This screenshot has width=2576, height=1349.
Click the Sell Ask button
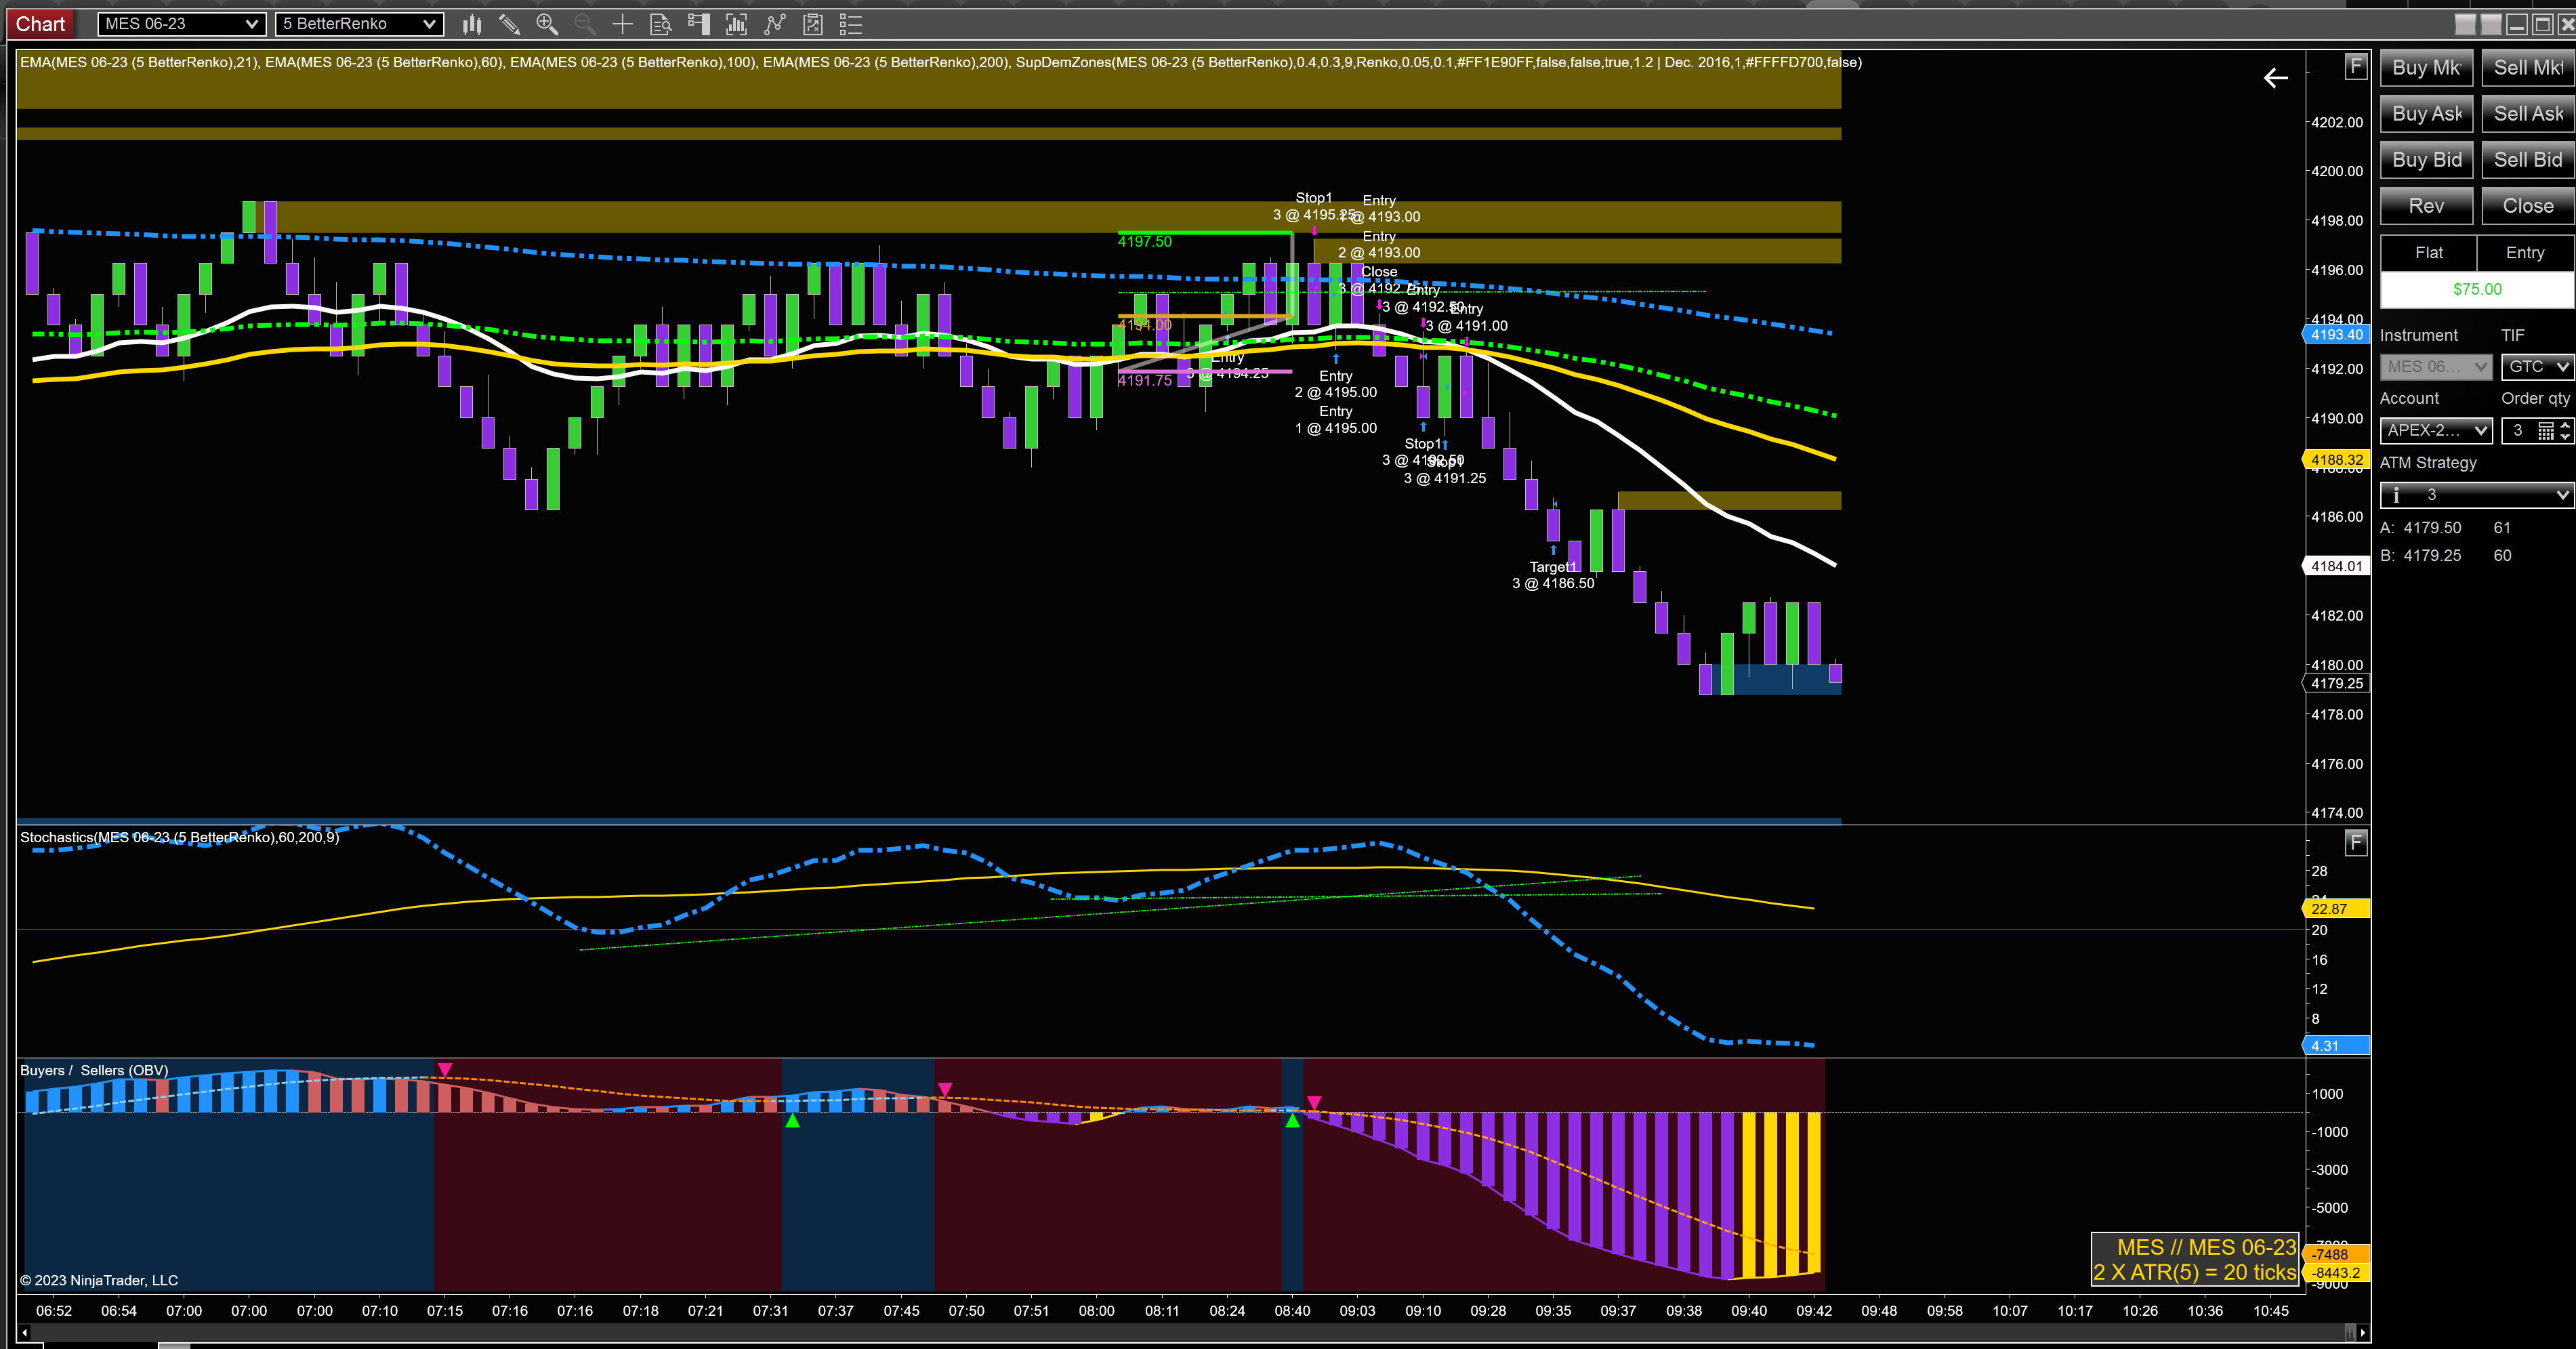[2528, 114]
